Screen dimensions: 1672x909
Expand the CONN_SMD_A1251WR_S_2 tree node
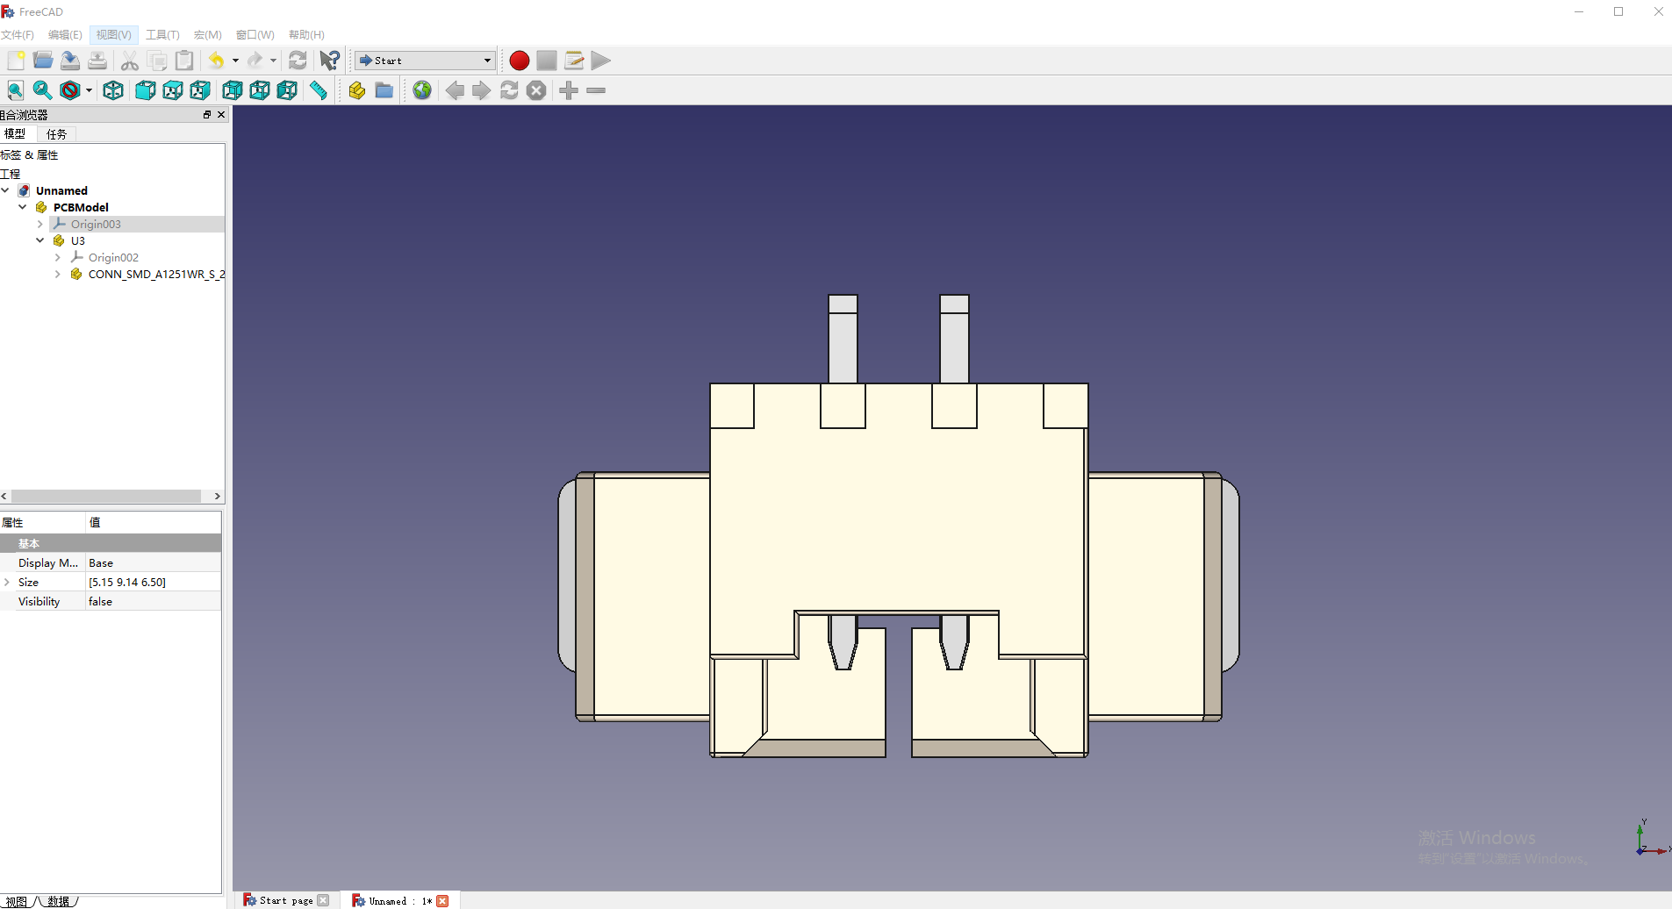(x=58, y=274)
